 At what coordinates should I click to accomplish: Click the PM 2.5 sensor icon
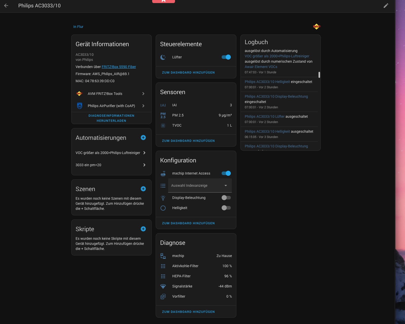click(x=163, y=115)
